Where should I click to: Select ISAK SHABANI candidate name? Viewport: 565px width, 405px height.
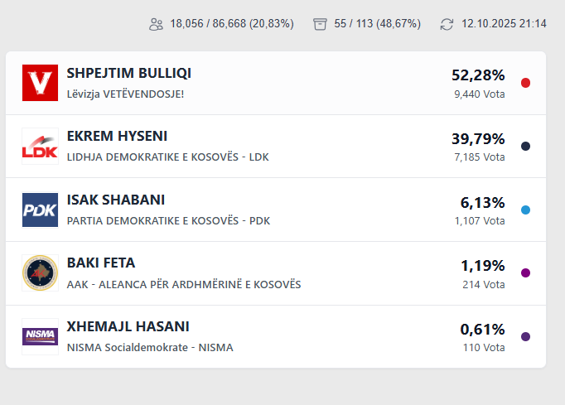(115, 200)
